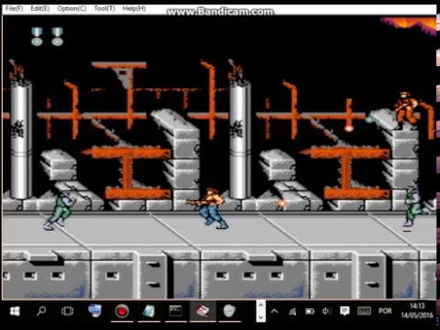Open the File(F) menu
The image size is (440, 330).
click(x=14, y=8)
